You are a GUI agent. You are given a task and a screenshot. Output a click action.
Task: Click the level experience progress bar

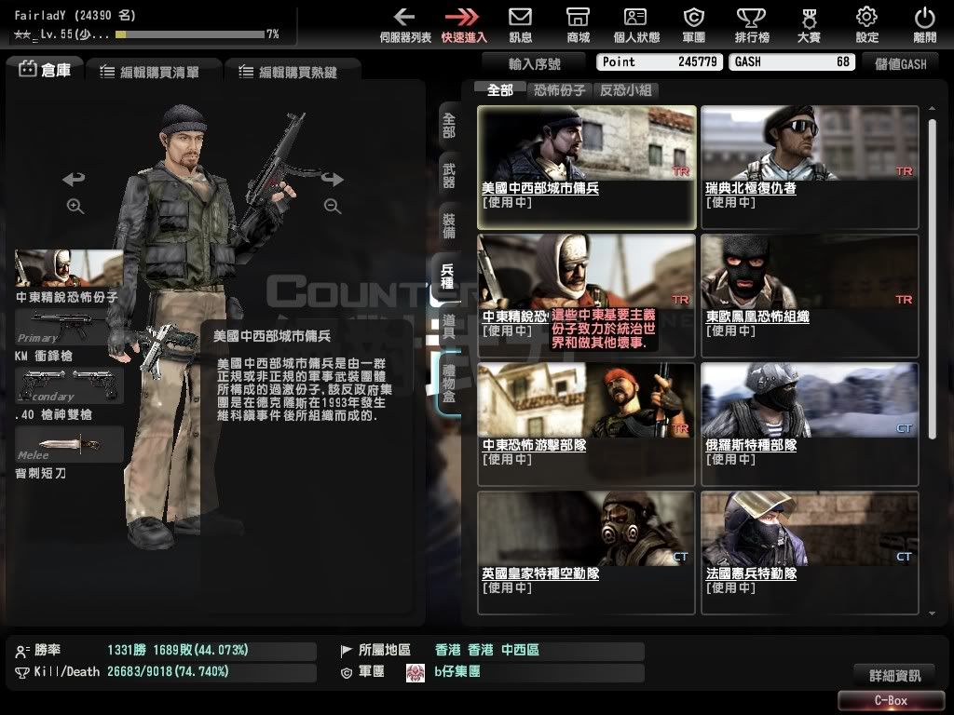190,34
